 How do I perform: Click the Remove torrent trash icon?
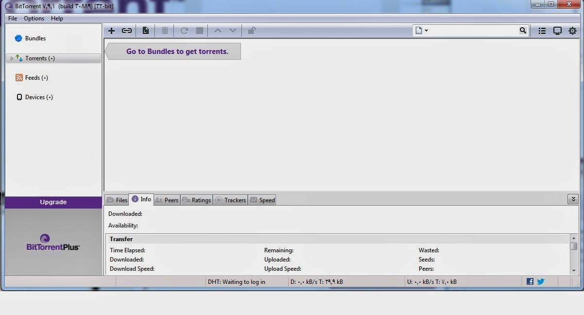[x=165, y=31]
